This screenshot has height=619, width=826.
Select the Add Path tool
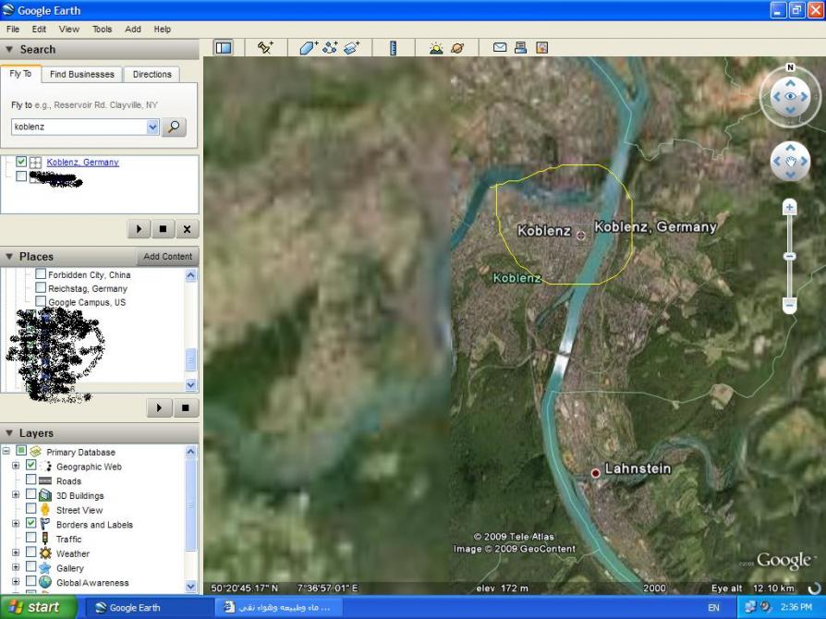pos(330,48)
